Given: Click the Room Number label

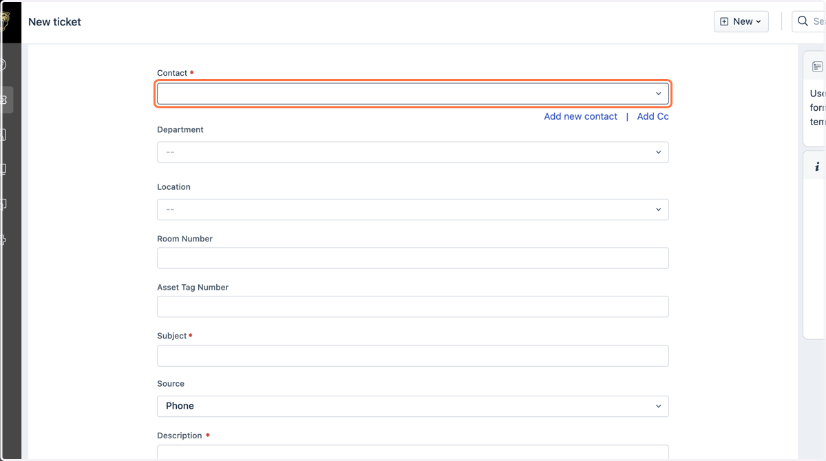Looking at the screenshot, I should (184, 239).
